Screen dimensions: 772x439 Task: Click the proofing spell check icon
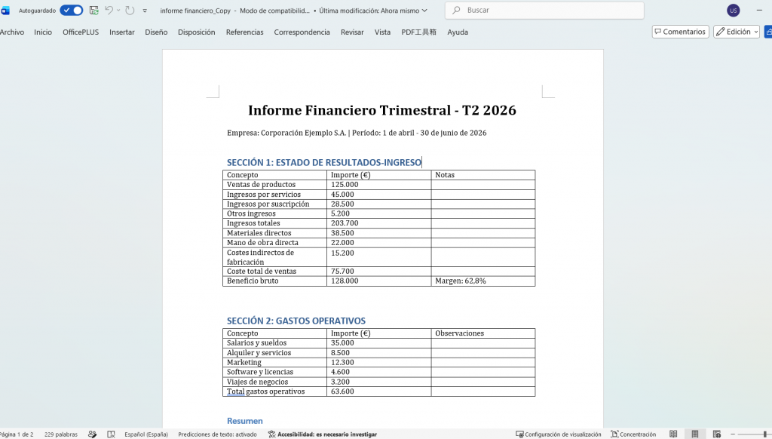click(112, 434)
